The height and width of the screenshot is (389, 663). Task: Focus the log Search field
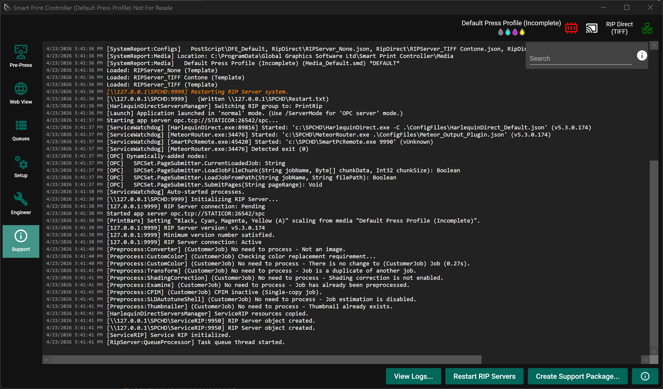click(x=580, y=58)
